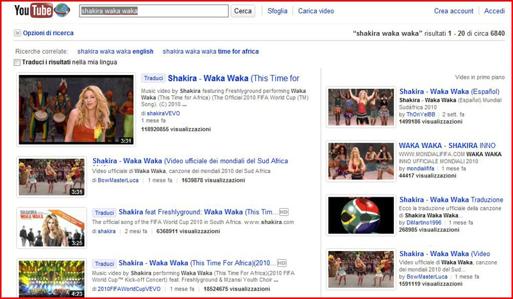Open BowMasterLuca channel in featured sidebar

pyautogui.click(x=427, y=277)
